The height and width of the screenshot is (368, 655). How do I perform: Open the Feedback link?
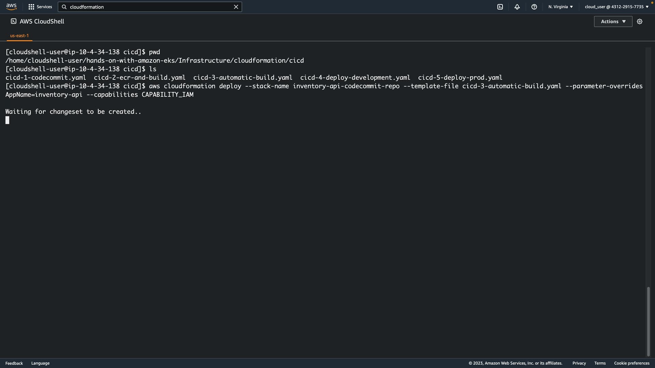(14, 363)
